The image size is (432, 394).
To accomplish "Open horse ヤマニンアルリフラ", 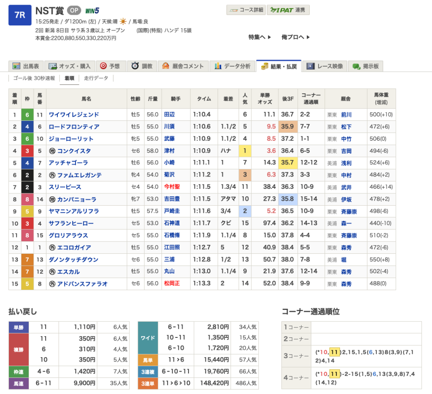I will [x=74, y=211].
